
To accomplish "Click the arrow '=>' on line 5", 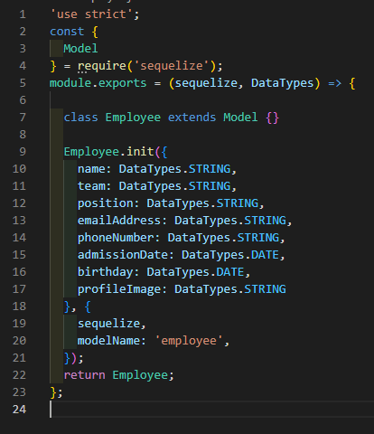I will [335, 83].
